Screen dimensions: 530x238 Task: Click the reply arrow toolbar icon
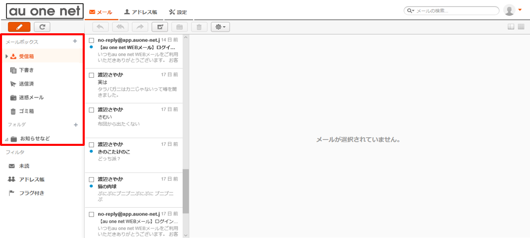[100, 27]
